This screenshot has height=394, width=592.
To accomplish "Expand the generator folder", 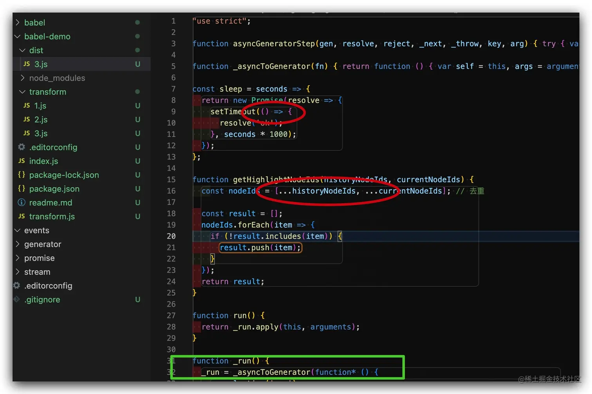I will (x=17, y=244).
